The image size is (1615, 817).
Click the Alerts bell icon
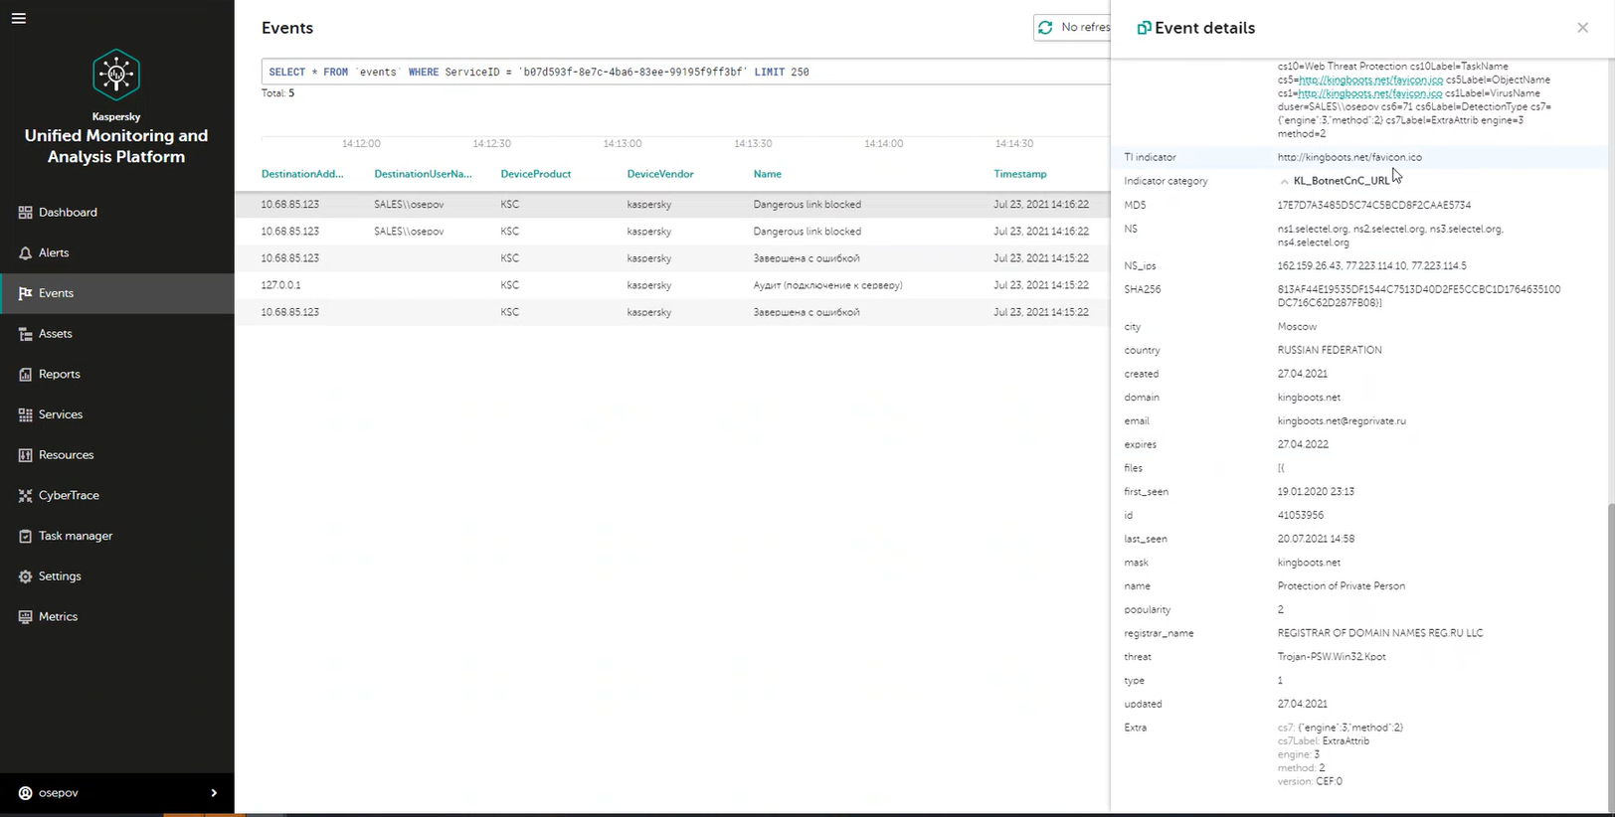25,253
